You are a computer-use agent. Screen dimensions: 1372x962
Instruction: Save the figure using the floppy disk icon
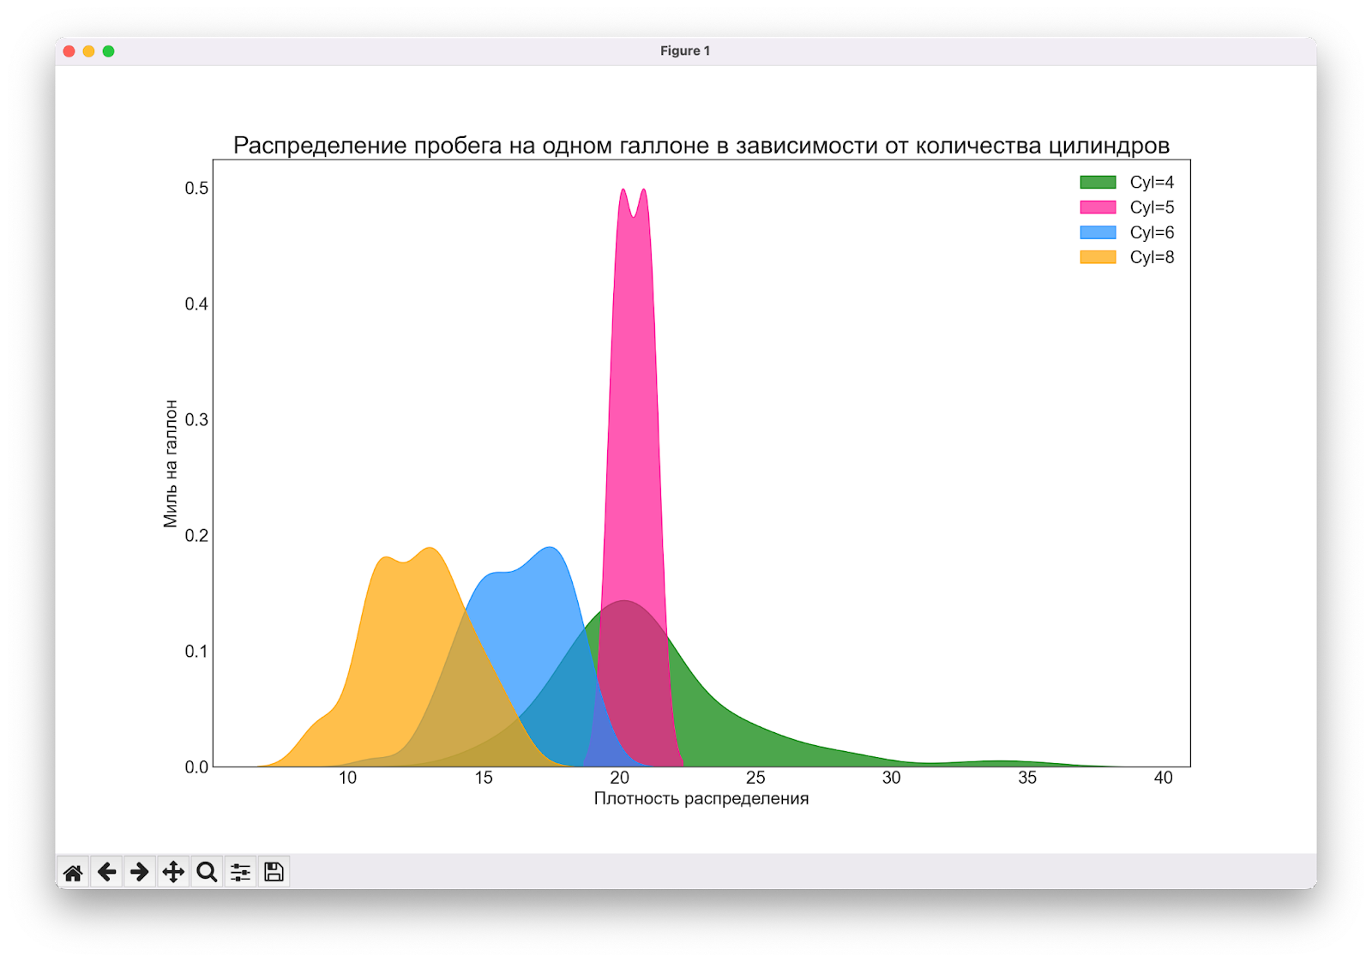(274, 872)
